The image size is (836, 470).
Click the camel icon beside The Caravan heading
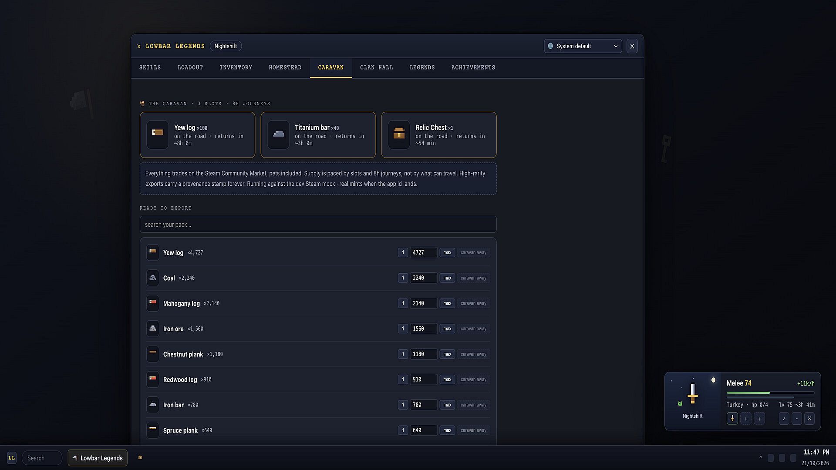[x=142, y=104]
